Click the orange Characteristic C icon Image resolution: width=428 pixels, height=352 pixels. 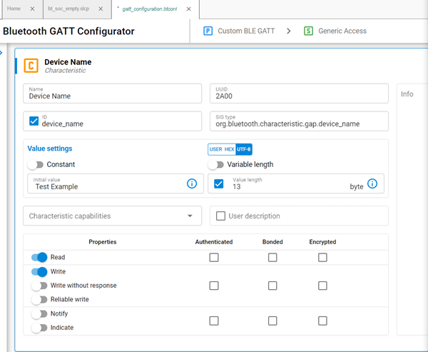[x=31, y=66]
